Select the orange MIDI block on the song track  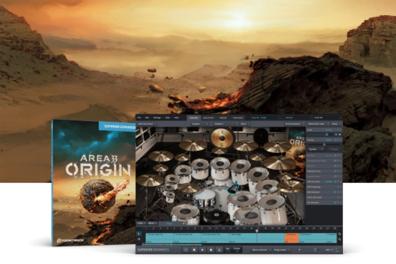[x=291, y=238]
